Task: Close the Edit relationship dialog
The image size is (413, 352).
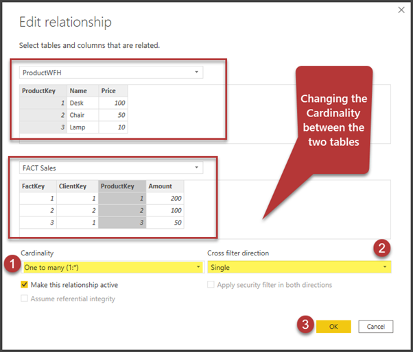Action: pos(401,10)
